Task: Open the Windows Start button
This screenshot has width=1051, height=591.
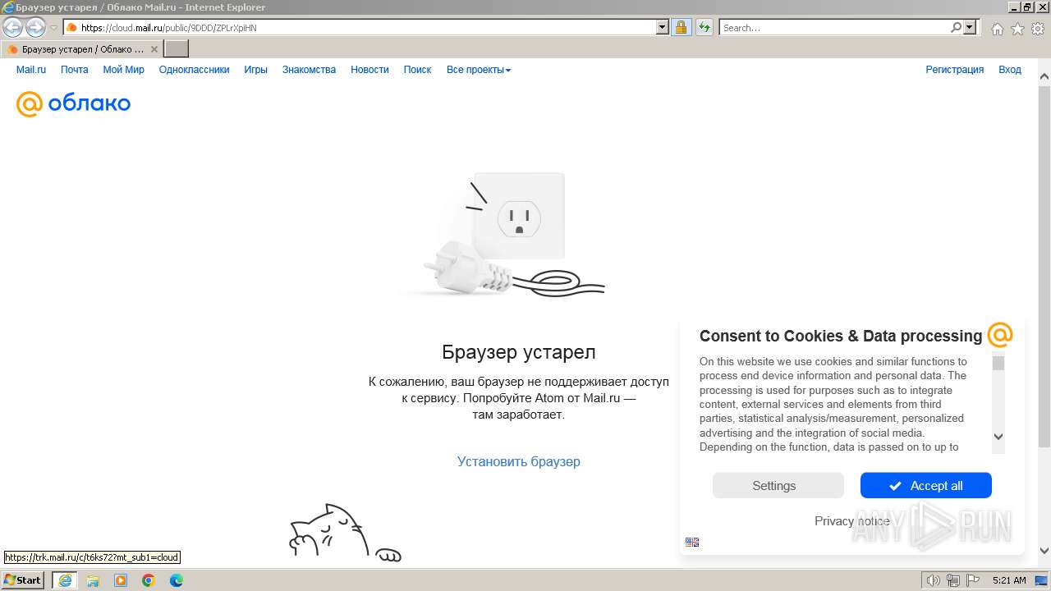Action: (23, 580)
